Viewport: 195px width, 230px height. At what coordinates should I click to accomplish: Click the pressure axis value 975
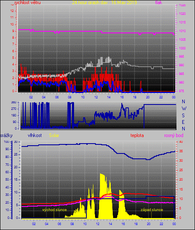coord(181,91)
